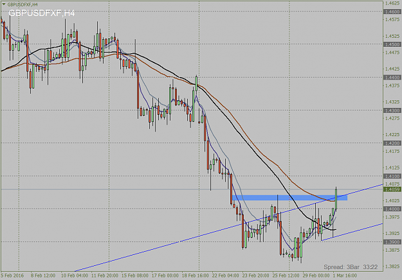Click the 1.3925 price axis label
402x280 pixels.
click(x=392, y=233)
